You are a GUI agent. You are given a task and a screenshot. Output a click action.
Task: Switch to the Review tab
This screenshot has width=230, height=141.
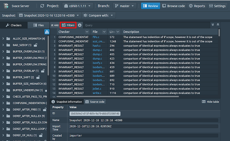pyautogui.click(x=150, y=6)
